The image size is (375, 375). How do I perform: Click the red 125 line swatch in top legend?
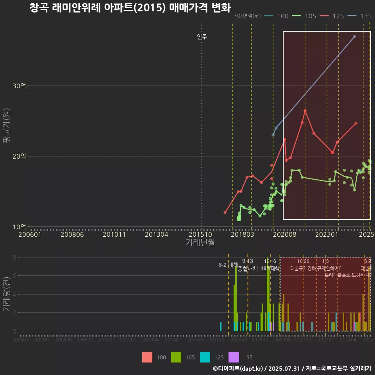(324, 16)
